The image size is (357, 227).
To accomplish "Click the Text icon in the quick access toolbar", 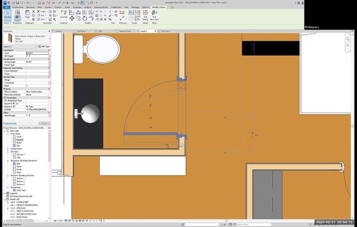I will (x=68, y=3).
